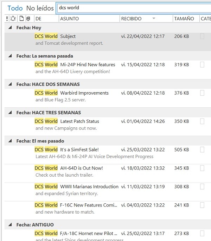Viewport: 211px width, 241px height.
Task: Click the 206 KB size value
Action: pos(181,37)
